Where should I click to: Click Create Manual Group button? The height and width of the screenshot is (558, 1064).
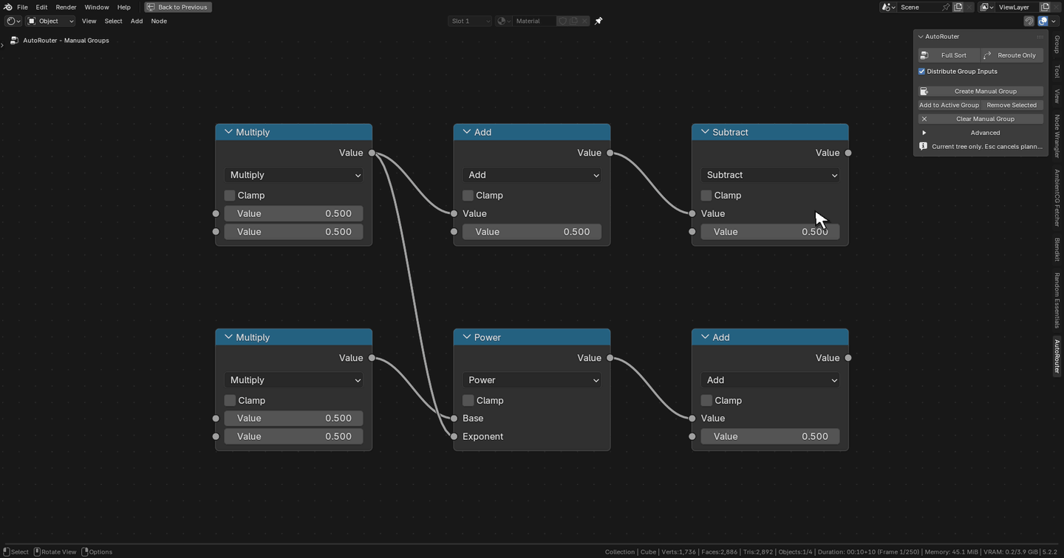(981, 92)
